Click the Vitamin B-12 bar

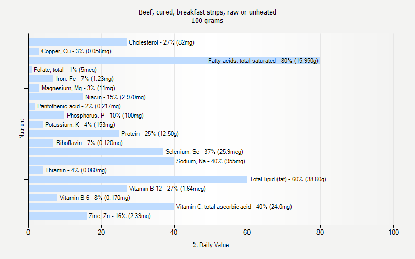77,189
